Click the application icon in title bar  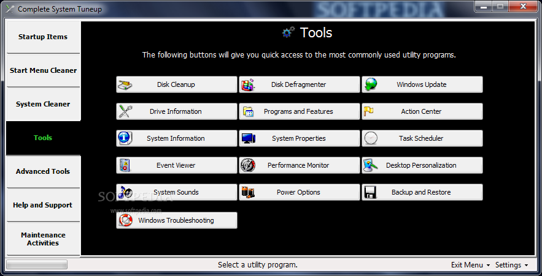click(10, 9)
